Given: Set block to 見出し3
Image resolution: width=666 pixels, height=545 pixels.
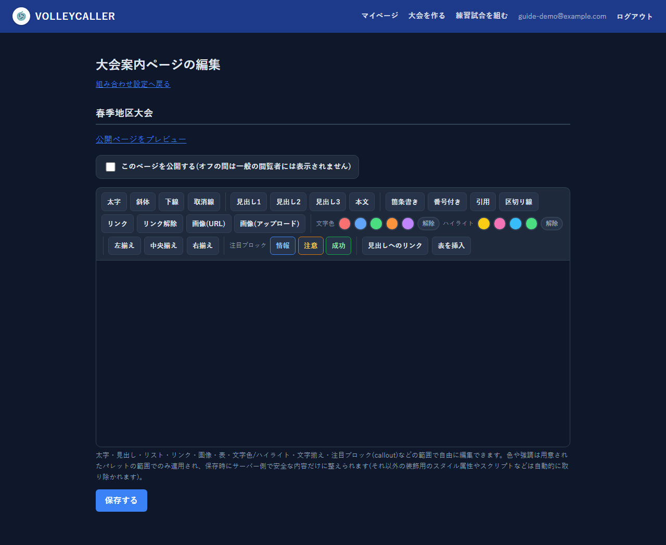Looking at the screenshot, I should click(x=328, y=202).
